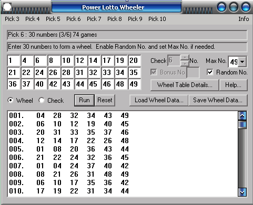Click the number field containing 10
Viewport: 253px width, 205px height.
(x=67, y=60)
